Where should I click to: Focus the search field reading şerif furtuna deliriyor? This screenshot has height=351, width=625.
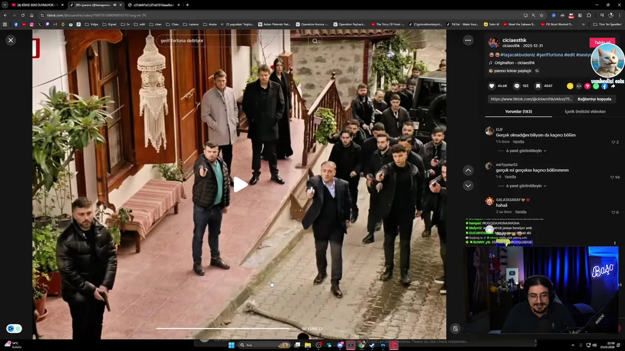click(x=233, y=41)
